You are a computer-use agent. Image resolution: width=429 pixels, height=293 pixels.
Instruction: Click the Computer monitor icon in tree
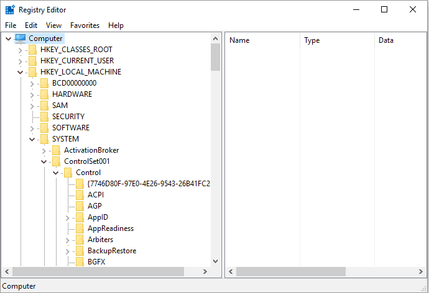point(21,38)
